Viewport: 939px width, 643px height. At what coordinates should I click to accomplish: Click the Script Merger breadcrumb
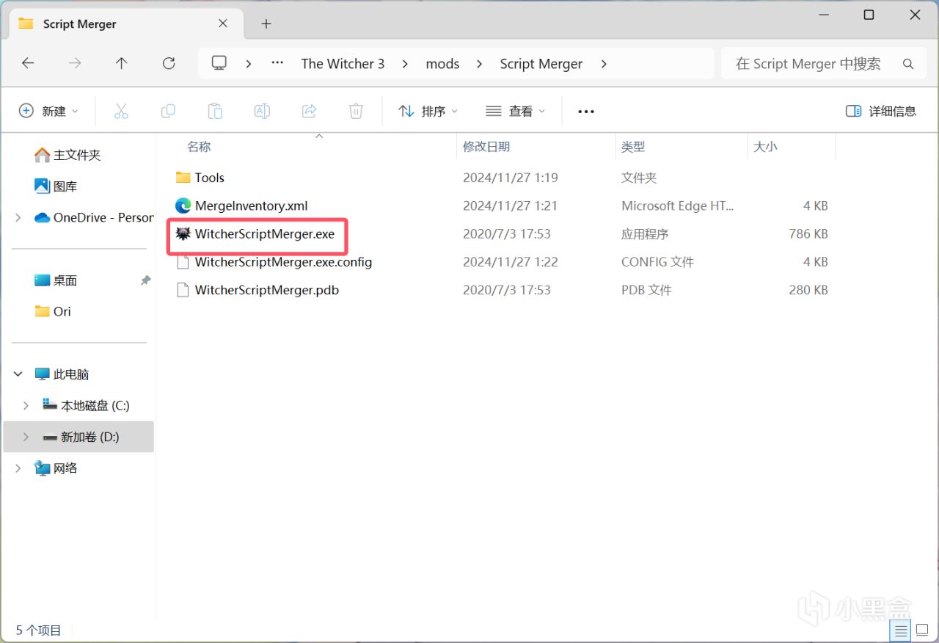point(541,64)
